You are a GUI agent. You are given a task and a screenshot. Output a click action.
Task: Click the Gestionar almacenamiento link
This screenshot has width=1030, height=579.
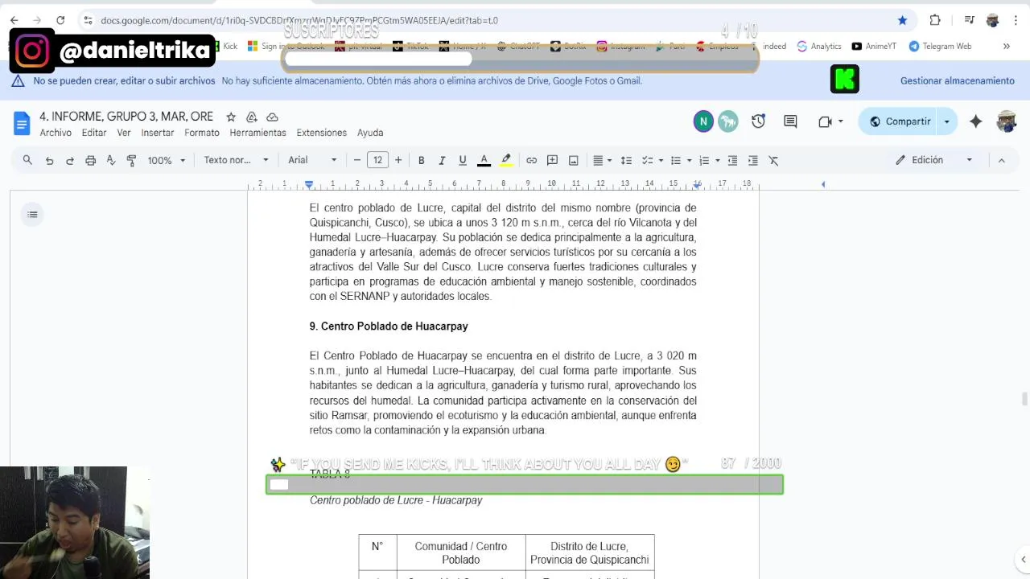pyautogui.click(x=957, y=80)
